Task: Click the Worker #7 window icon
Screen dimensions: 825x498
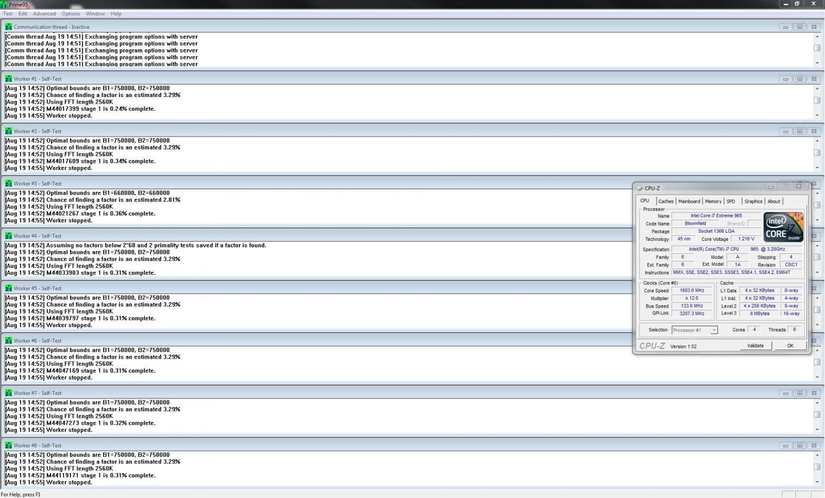Action: coord(8,393)
